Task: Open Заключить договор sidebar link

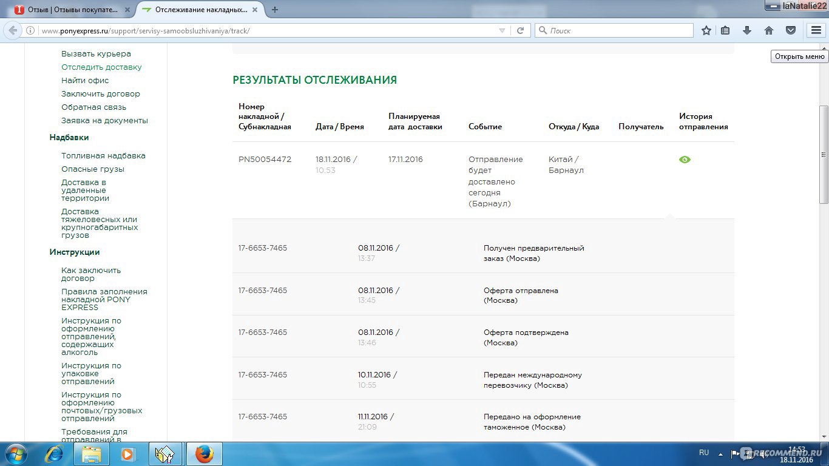Action: (x=101, y=94)
